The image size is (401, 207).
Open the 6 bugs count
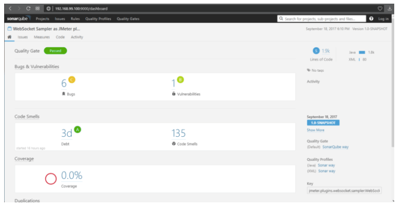[64, 83]
